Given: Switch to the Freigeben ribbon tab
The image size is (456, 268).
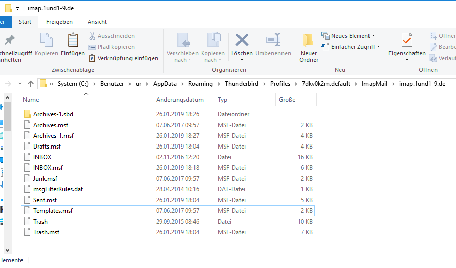Looking at the screenshot, I should (x=59, y=22).
